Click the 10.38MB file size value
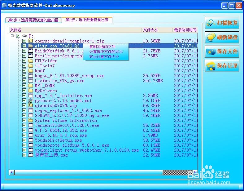The width and height of the screenshot is (244, 191). (151, 41)
